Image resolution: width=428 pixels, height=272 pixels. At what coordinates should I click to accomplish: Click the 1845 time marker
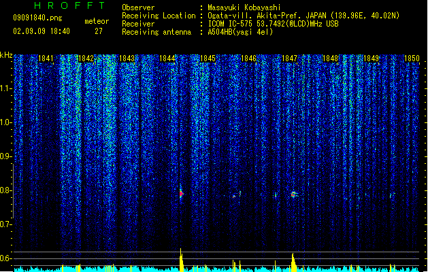208,58
